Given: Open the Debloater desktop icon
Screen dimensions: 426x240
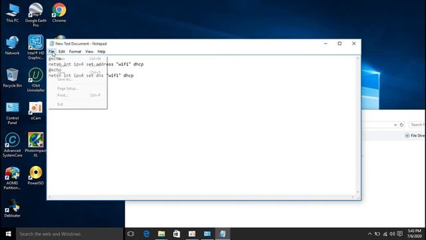Looking at the screenshot, I should point(12,209).
